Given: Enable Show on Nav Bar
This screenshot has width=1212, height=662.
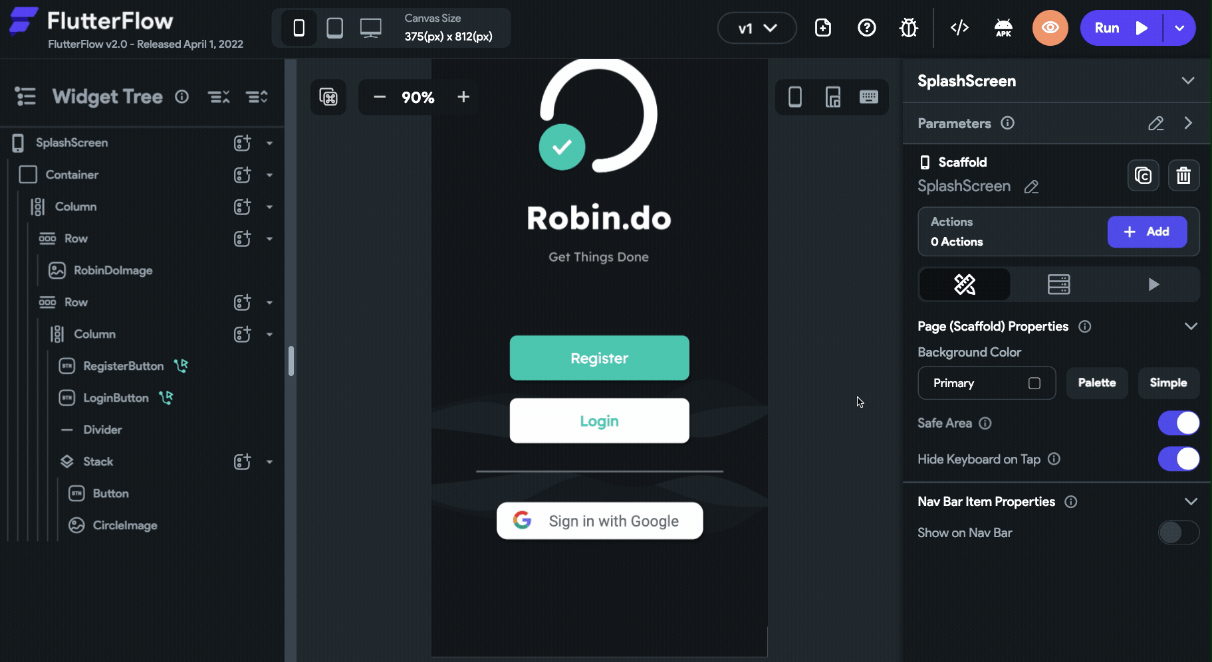Looking at the screenshot, I should pyautogui.click(x=1177, y=533).
